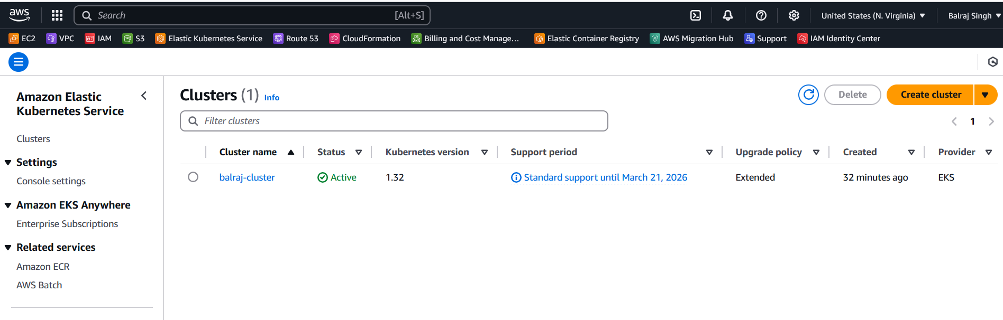Screen dimensions: 1003x320
Task: Sort by Upgrade policy column arrow
Action: click(x=816, y=152)
